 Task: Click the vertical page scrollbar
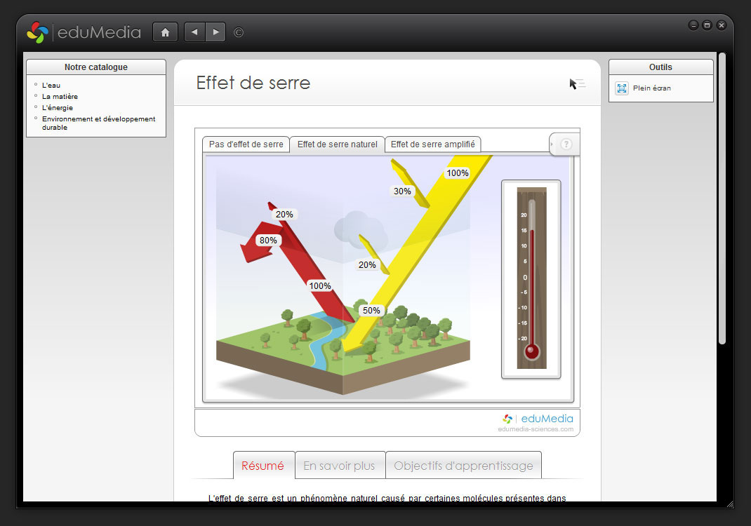pyautogui.click(x=722, y=196)
